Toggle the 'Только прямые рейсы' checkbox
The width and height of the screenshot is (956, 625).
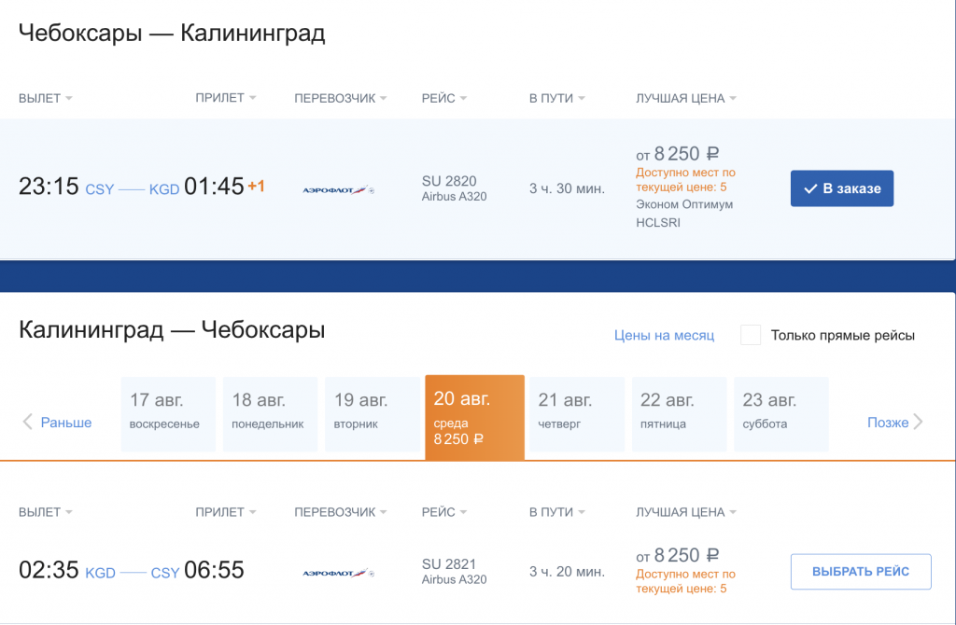click(751, 336)
